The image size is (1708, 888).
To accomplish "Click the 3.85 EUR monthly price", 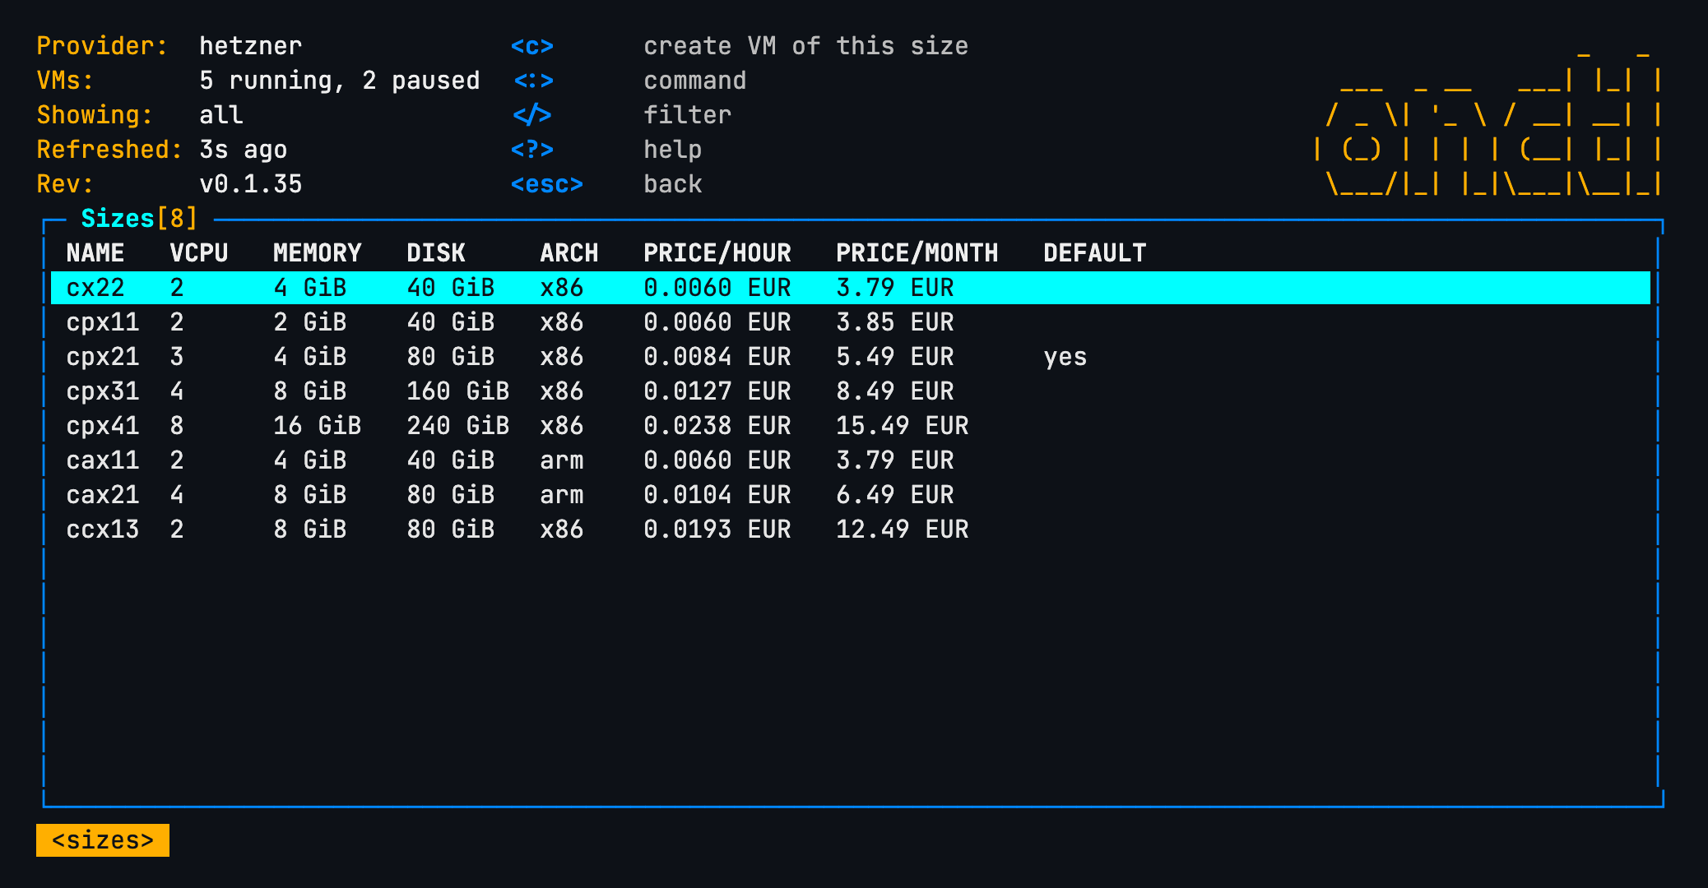I will pyautogui.click(x=895, y=322).
